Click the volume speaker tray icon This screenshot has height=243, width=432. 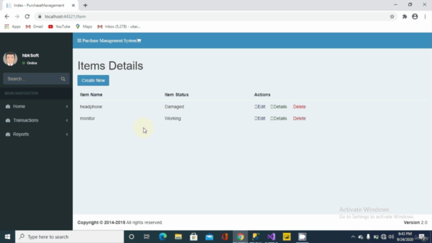pos(391,237)
